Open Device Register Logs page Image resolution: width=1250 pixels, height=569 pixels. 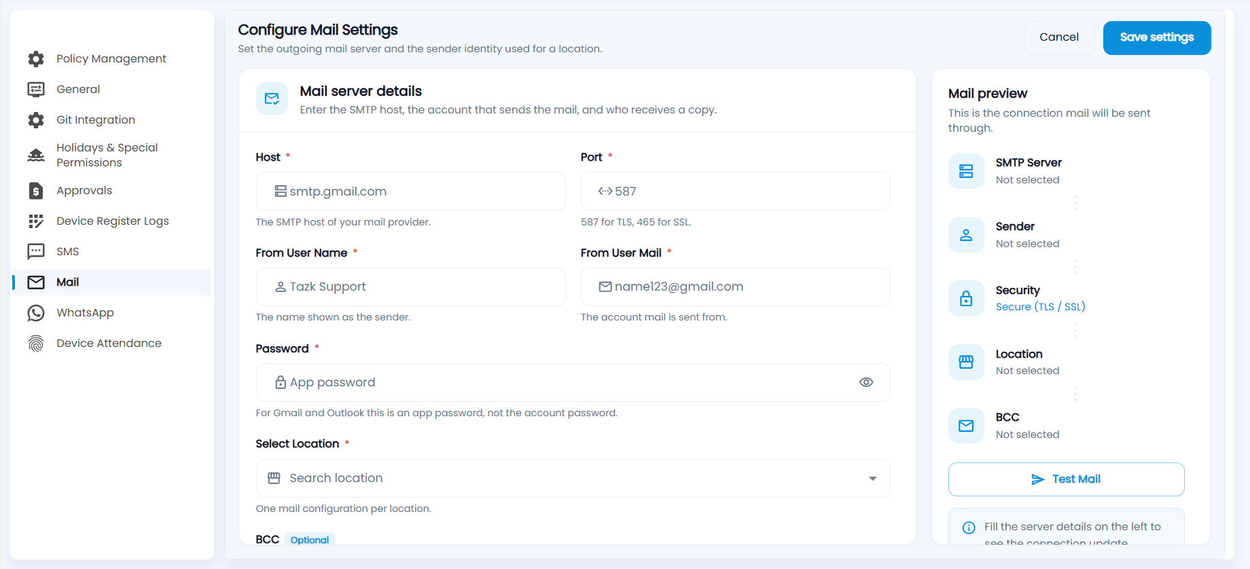112,221
